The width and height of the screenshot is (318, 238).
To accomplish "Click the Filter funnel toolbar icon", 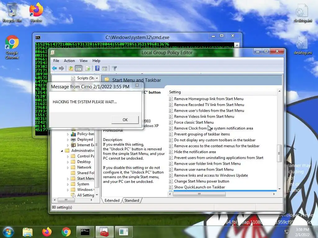I will coord(114,68).
